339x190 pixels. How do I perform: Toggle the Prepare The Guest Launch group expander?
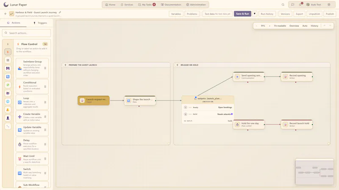pyautogui.click(x=66, y=65)
